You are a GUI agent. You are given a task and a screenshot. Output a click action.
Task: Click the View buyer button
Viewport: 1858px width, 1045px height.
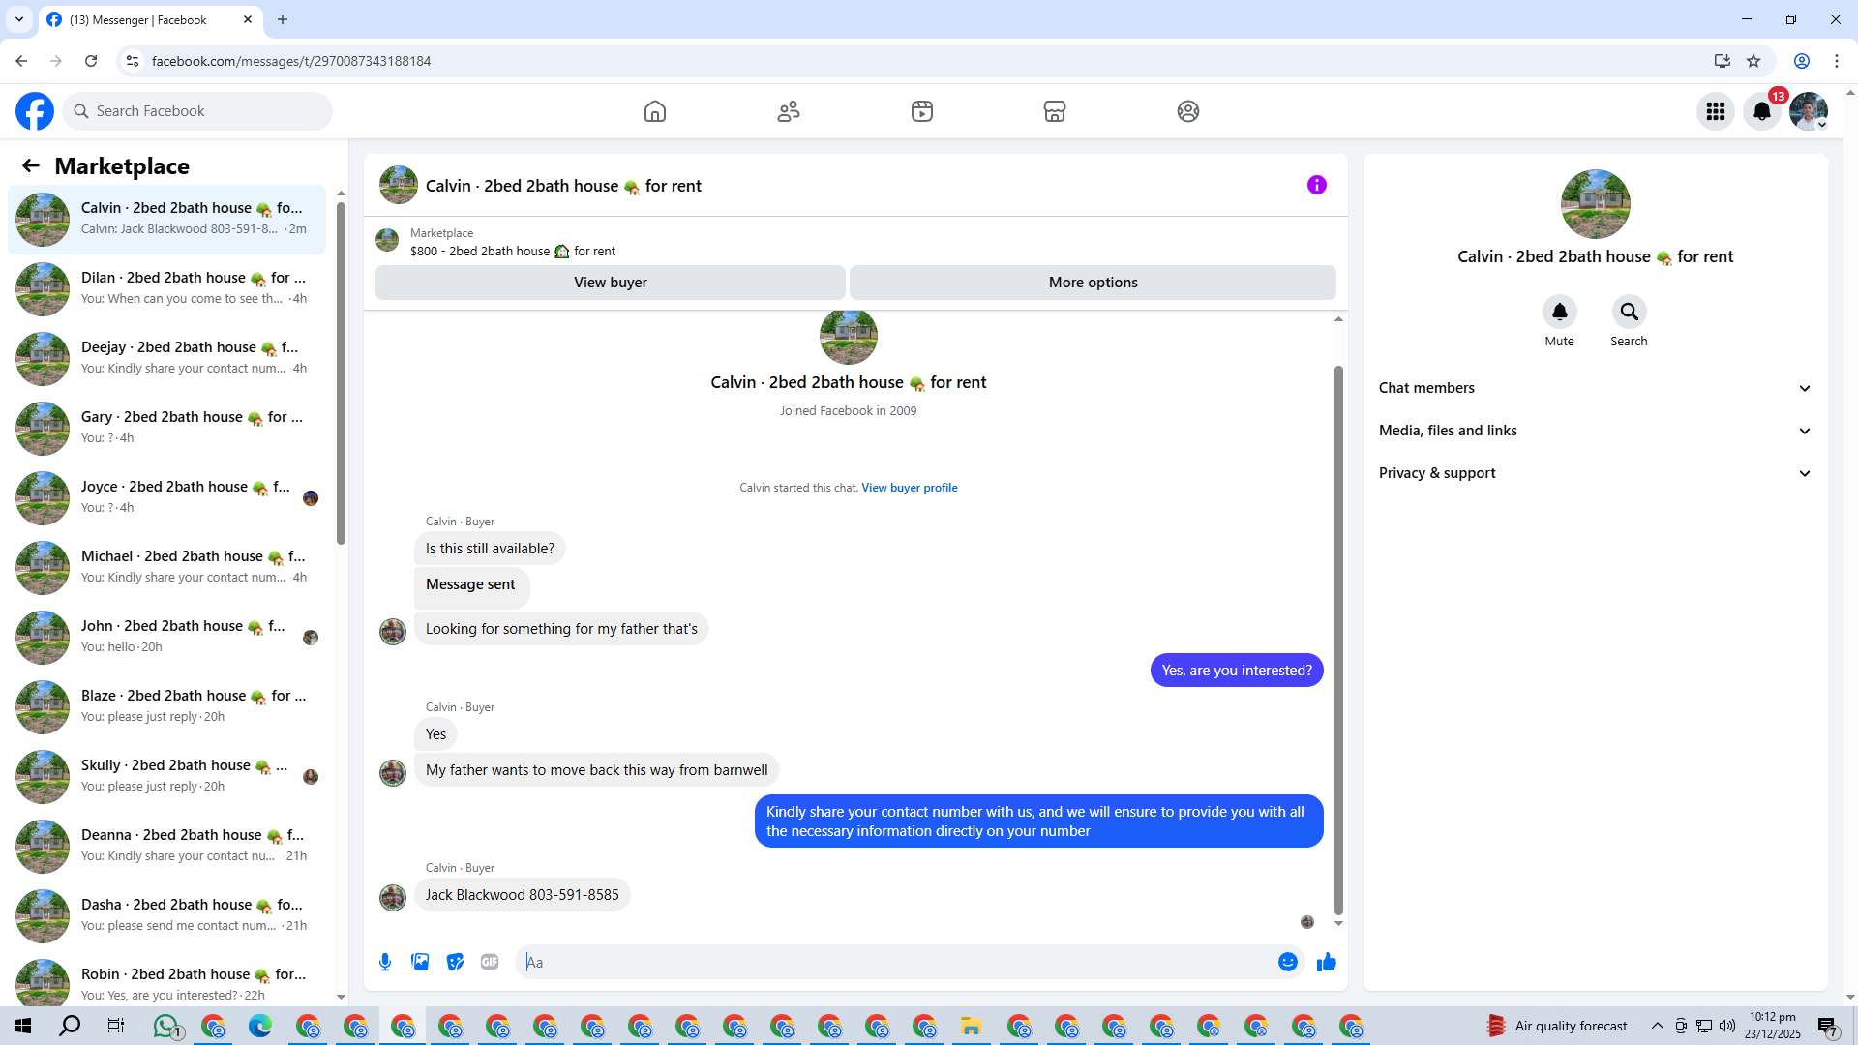coord(611,283)
